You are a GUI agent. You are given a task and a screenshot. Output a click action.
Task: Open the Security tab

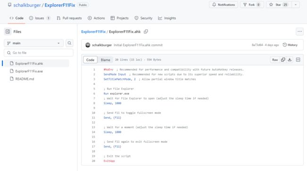tap(143, 18)
